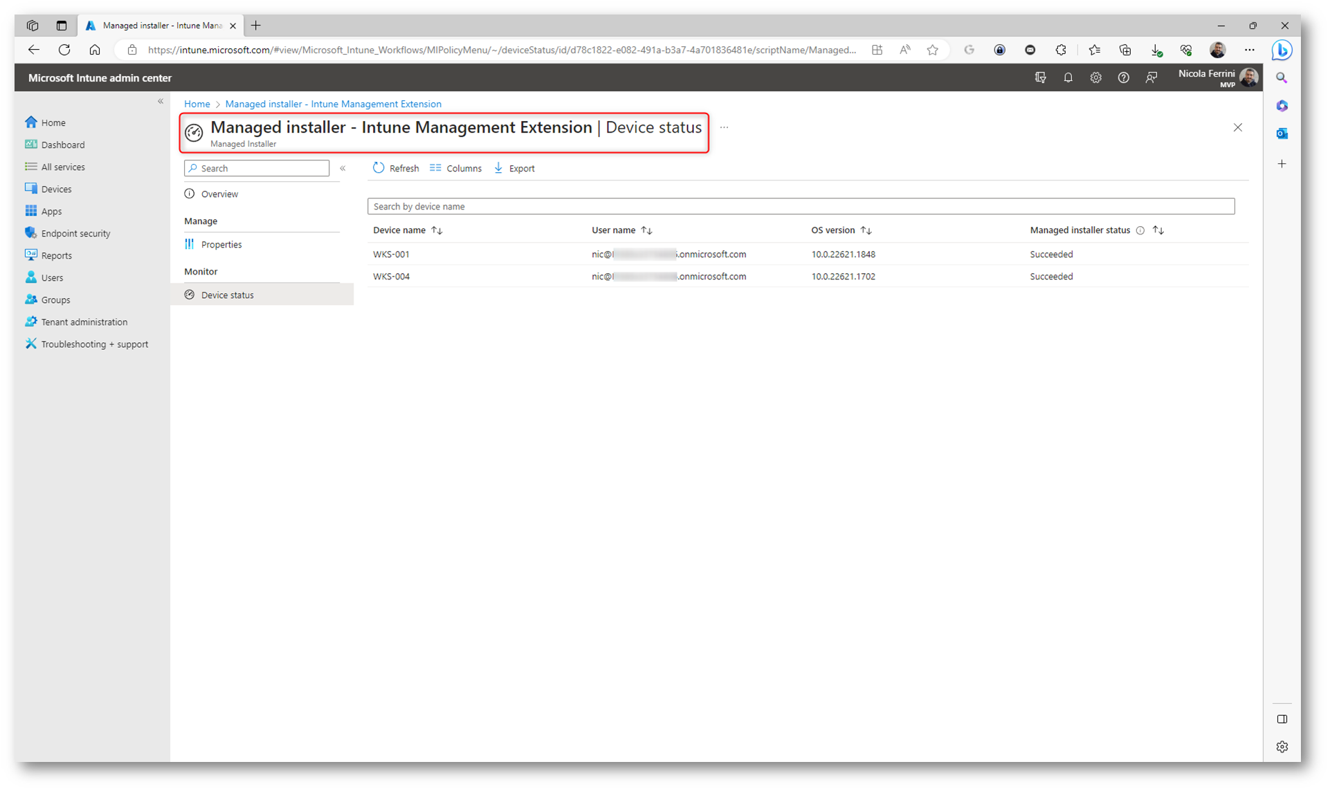Open Read aloud icon in address bar
This screenshot has height=791, width=1330.
click(904, 50)
